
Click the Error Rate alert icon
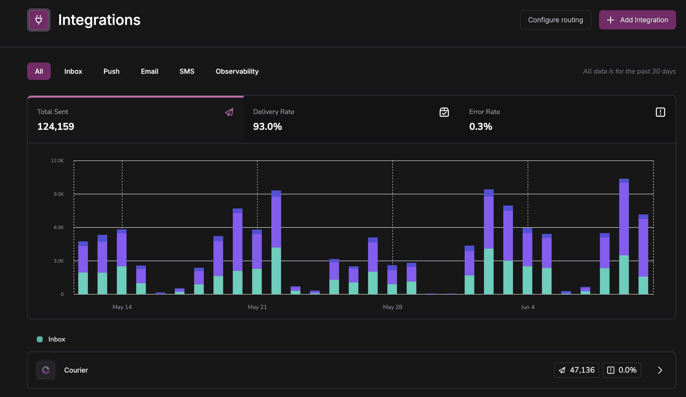(x=660, y=112)
